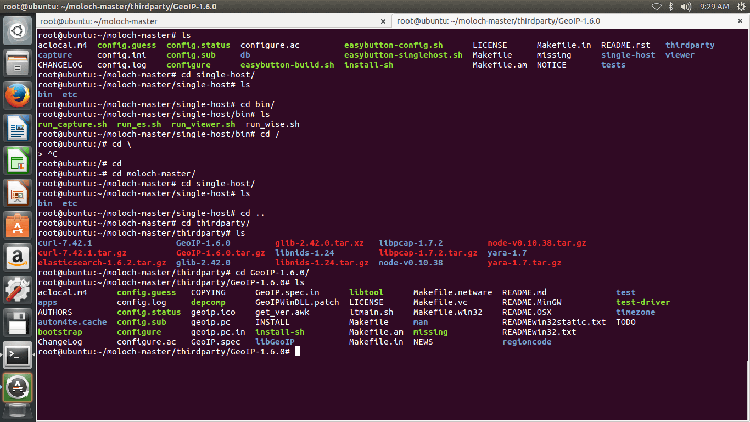Click the viewer directory name
The height and width of the screenshot is (422, 750).
680,55
